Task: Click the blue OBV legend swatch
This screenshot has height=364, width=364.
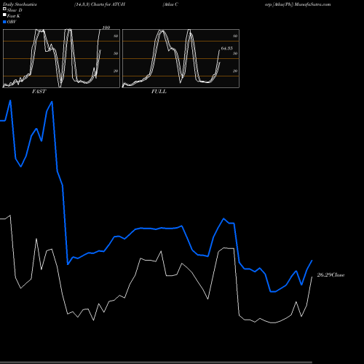Action: click(x=4, y=22)
